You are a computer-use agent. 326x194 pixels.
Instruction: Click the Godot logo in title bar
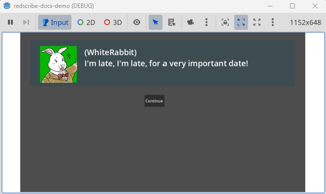tap(7, 6)
